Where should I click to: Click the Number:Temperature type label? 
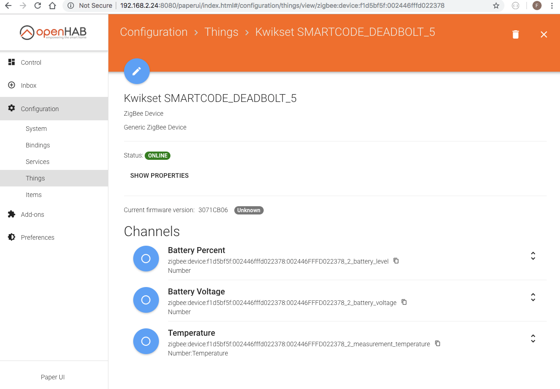(x=198, y=353)
